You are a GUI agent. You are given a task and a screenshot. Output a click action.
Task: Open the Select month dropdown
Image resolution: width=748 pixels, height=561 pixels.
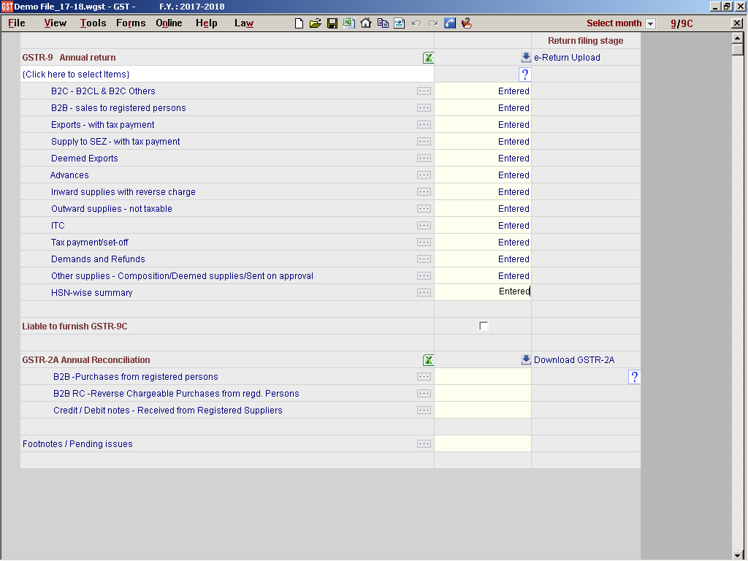coord(650,24)
